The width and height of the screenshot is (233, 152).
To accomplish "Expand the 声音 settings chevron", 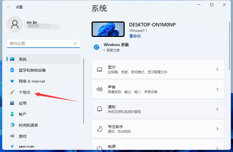I will [x=217, y=89].
